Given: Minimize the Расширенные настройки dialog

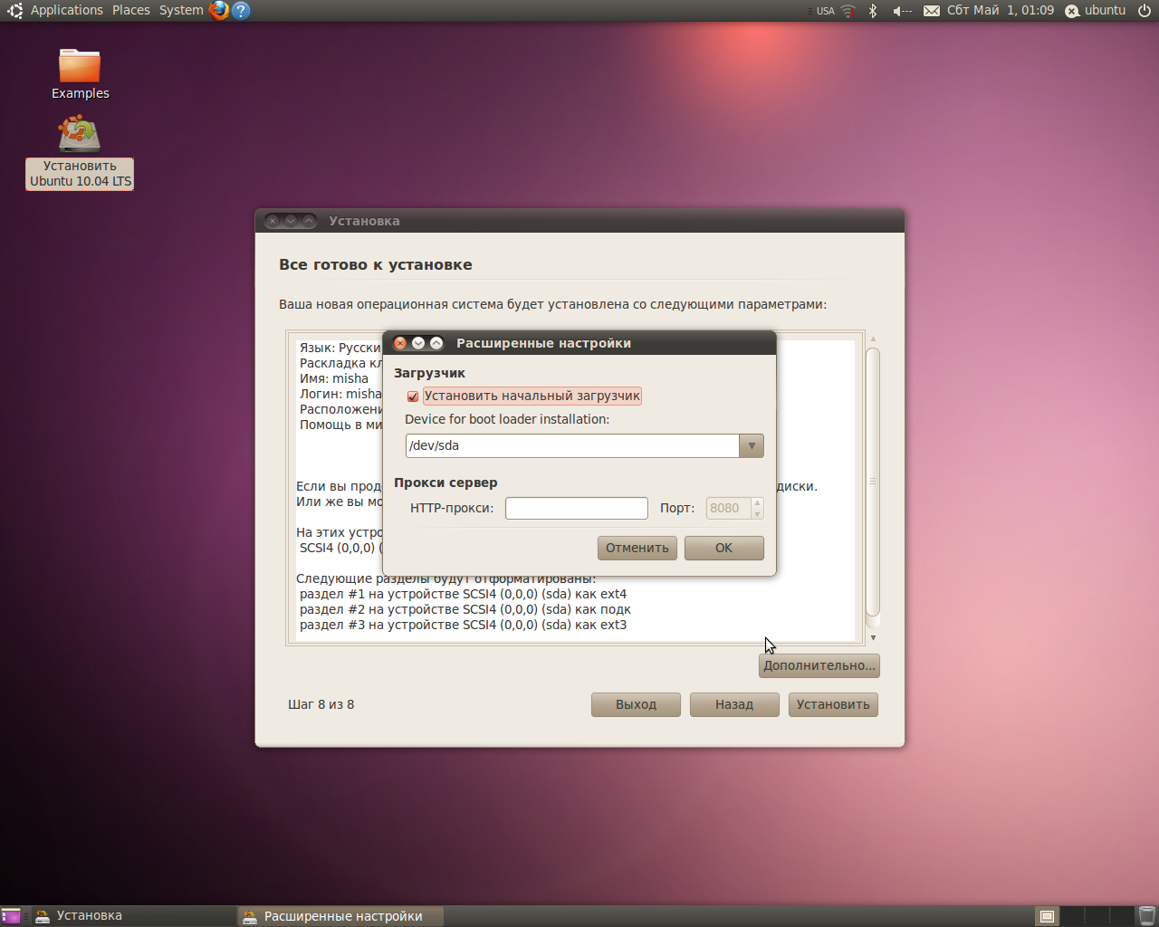Looking at the screenshot, I should point(418,343).
